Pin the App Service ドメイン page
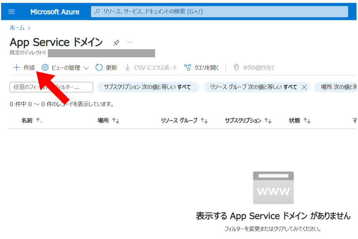This screenshot has height=239, width=358. tap(116, 42)
